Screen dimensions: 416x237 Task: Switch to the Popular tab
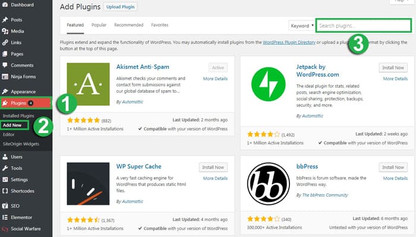coord(99,25)
